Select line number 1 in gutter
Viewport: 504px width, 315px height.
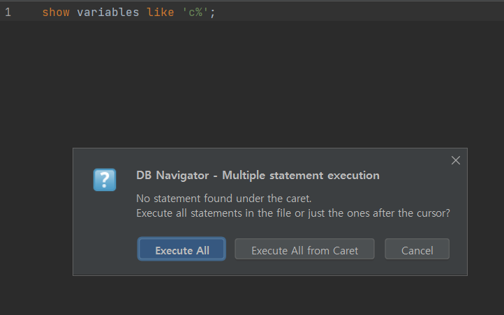coord(8,12)
